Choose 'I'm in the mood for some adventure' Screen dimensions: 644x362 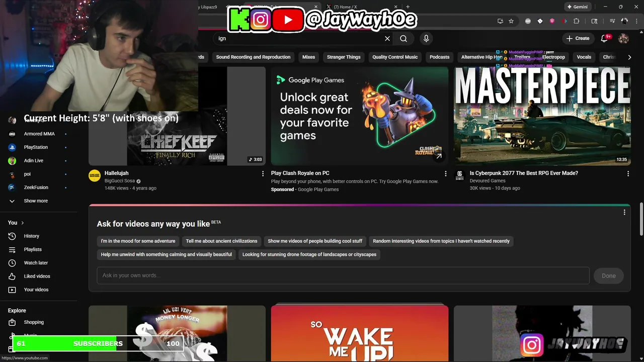pos(138,241)
